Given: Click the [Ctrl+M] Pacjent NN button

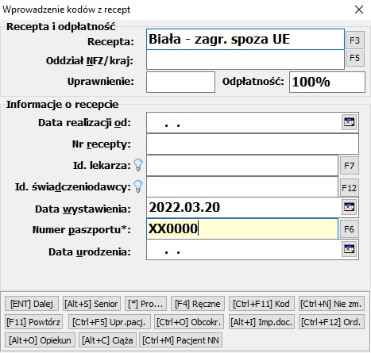Looking at the screenshot, I should tap(181, 340).
